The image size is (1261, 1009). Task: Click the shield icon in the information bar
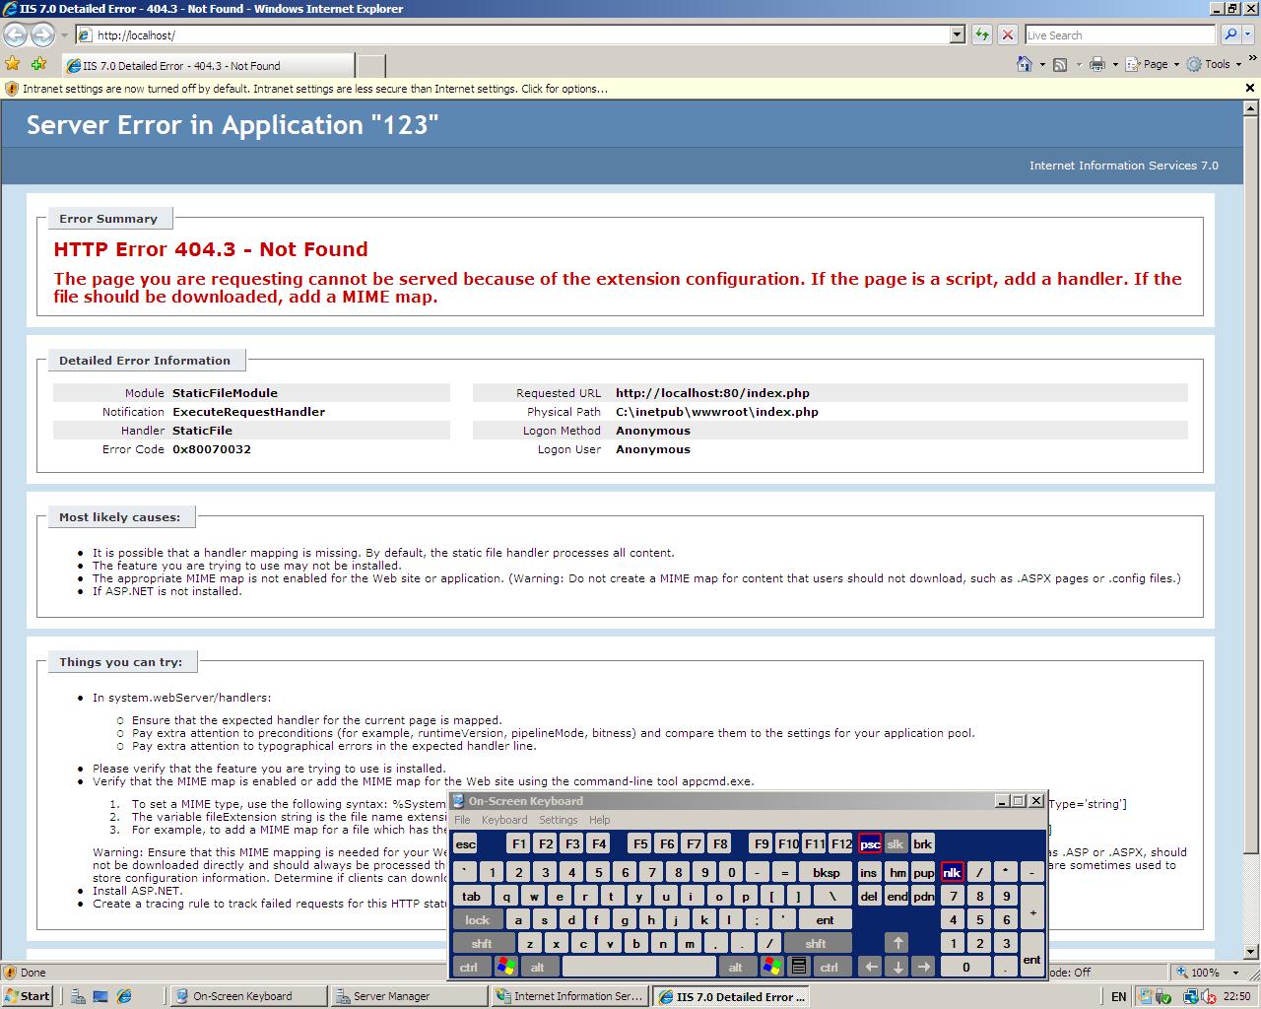coord(12,89)
